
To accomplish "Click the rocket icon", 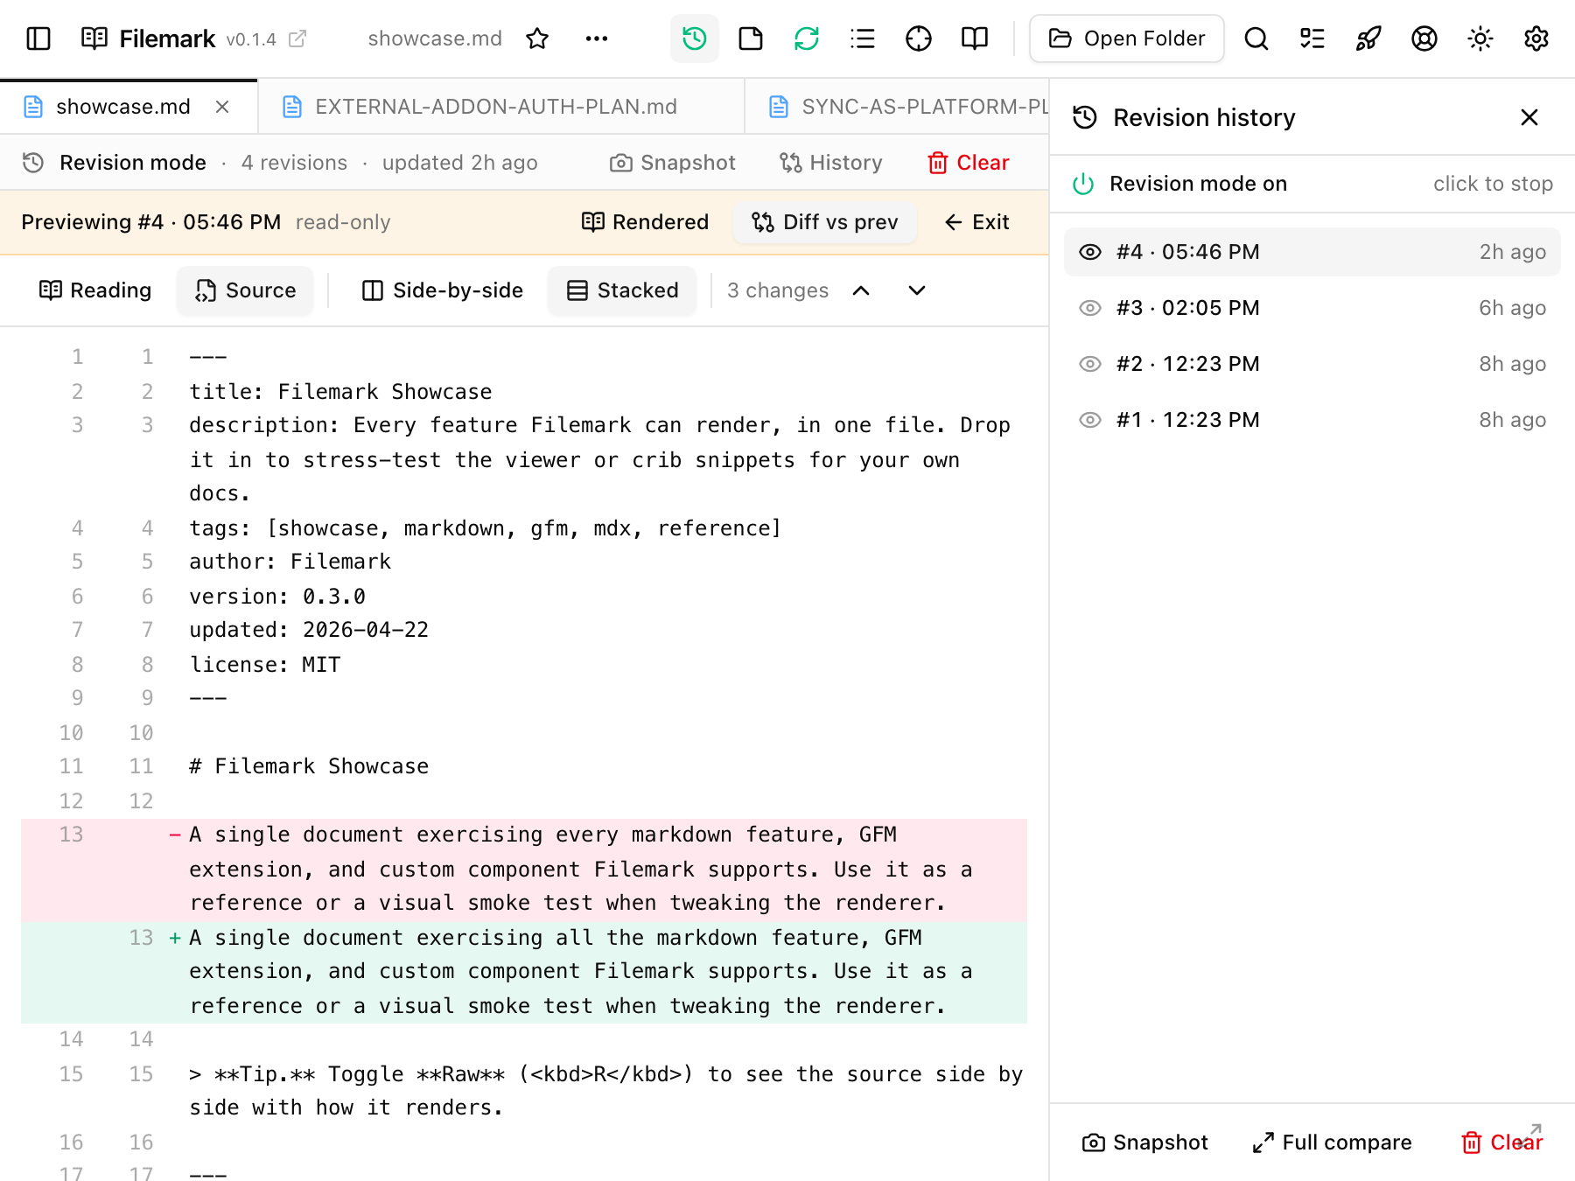I will 1368,38.
